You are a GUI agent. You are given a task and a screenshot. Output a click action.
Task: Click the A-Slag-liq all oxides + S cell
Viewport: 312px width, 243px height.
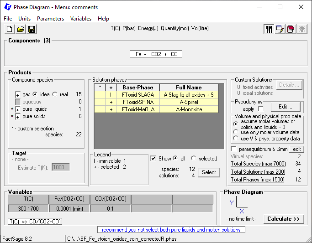189,95
